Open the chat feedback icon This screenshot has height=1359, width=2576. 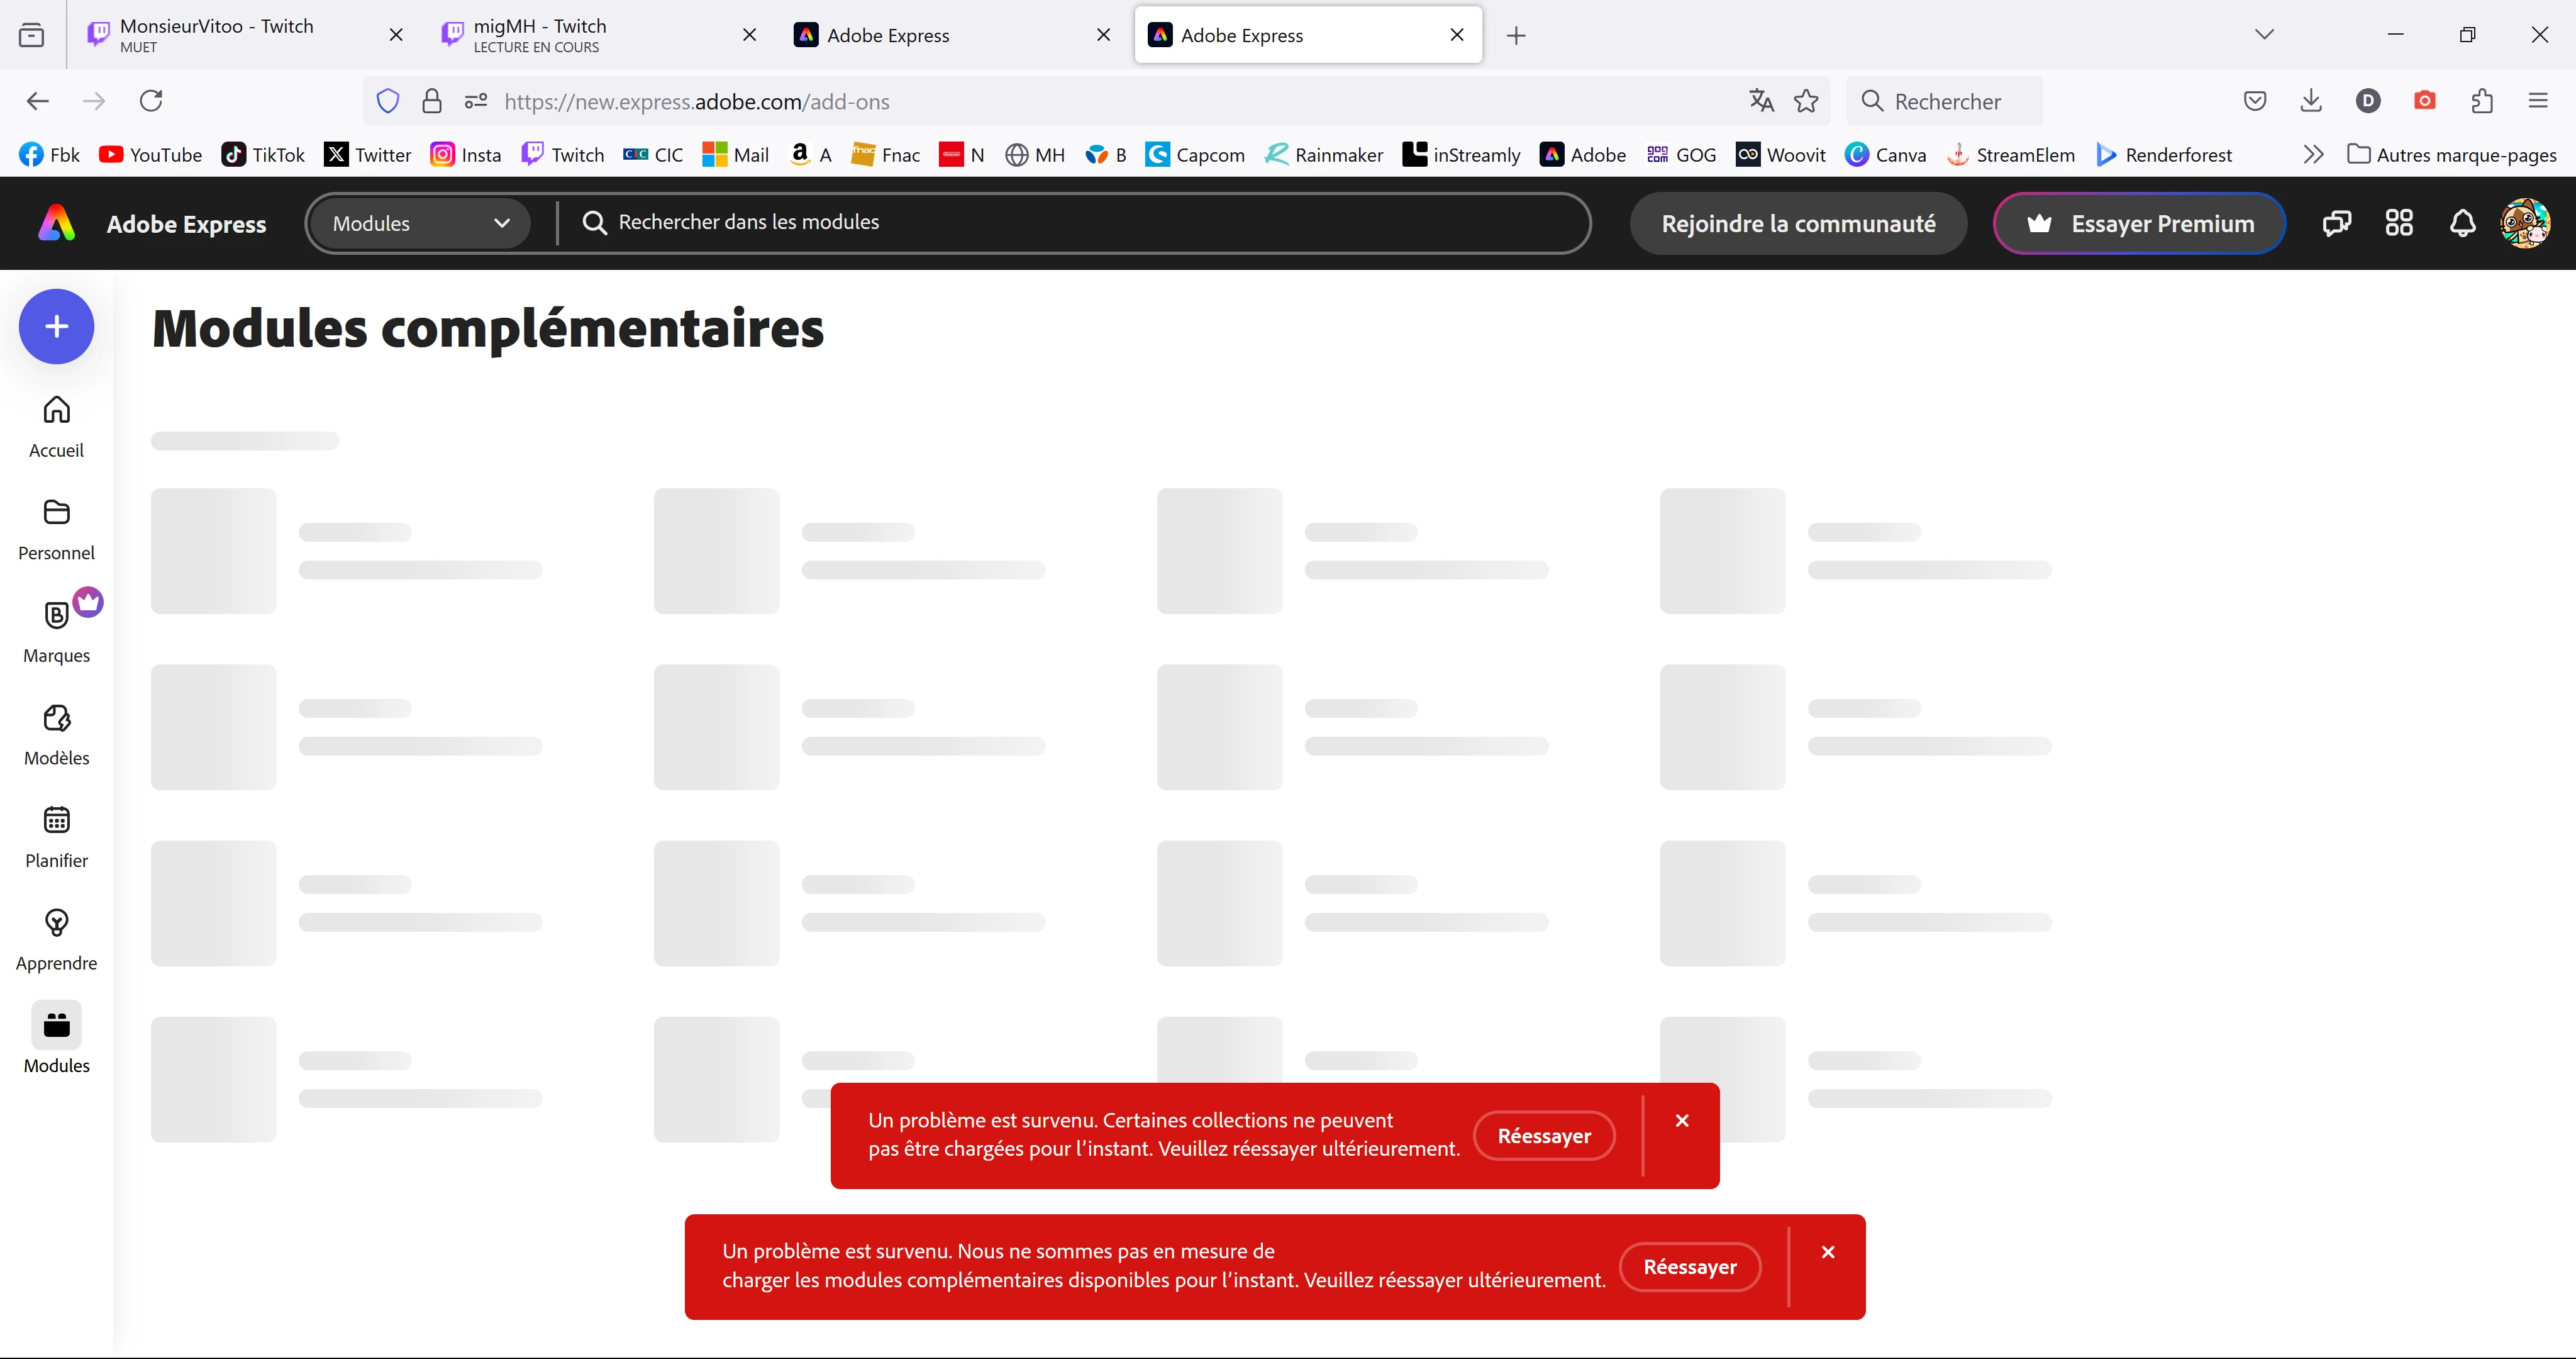point(2335,223)
